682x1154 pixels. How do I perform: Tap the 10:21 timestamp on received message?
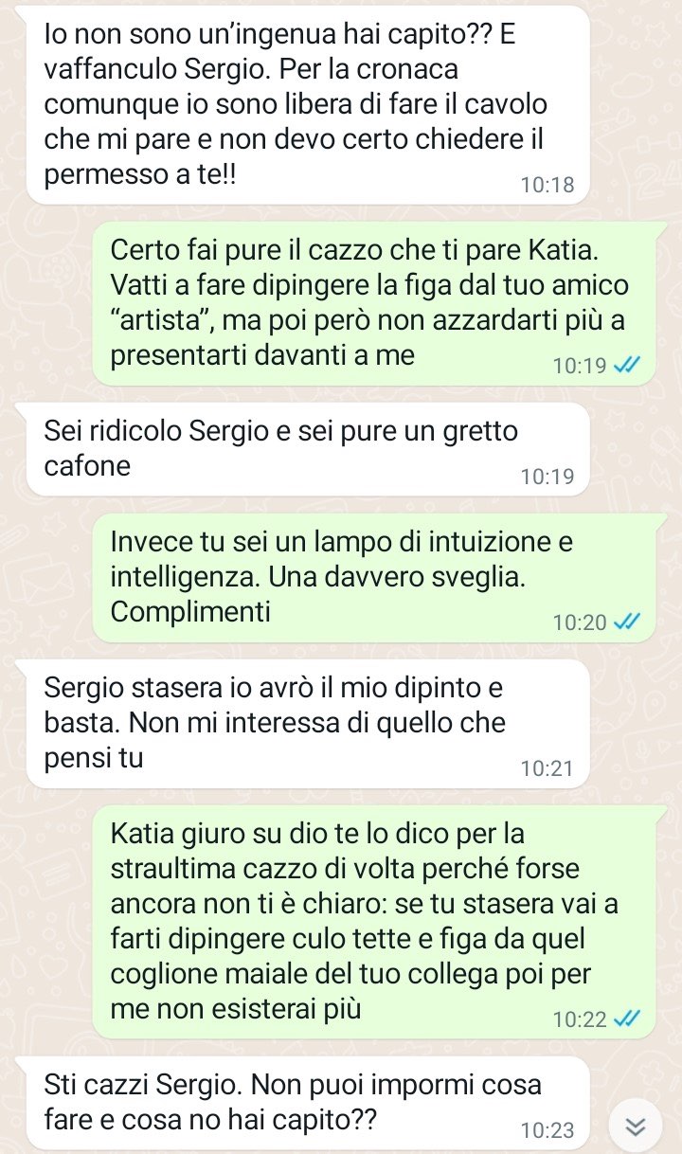(x=547, y=769)
